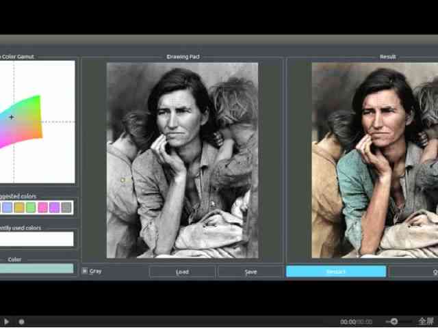Click the teal current Color bar
Image resolution: width=438 pixels, height=328 pixels.
pos(36,269)
